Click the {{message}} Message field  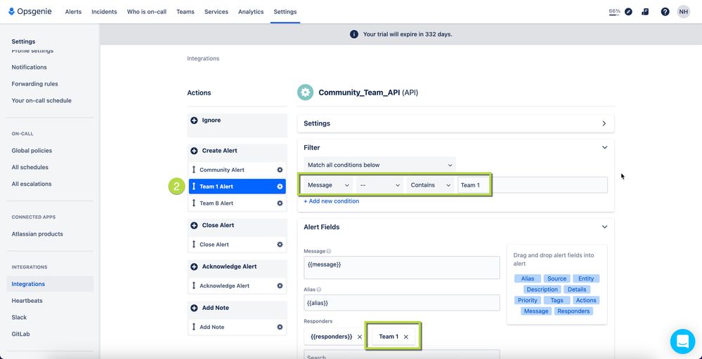(x=401, y=267)
